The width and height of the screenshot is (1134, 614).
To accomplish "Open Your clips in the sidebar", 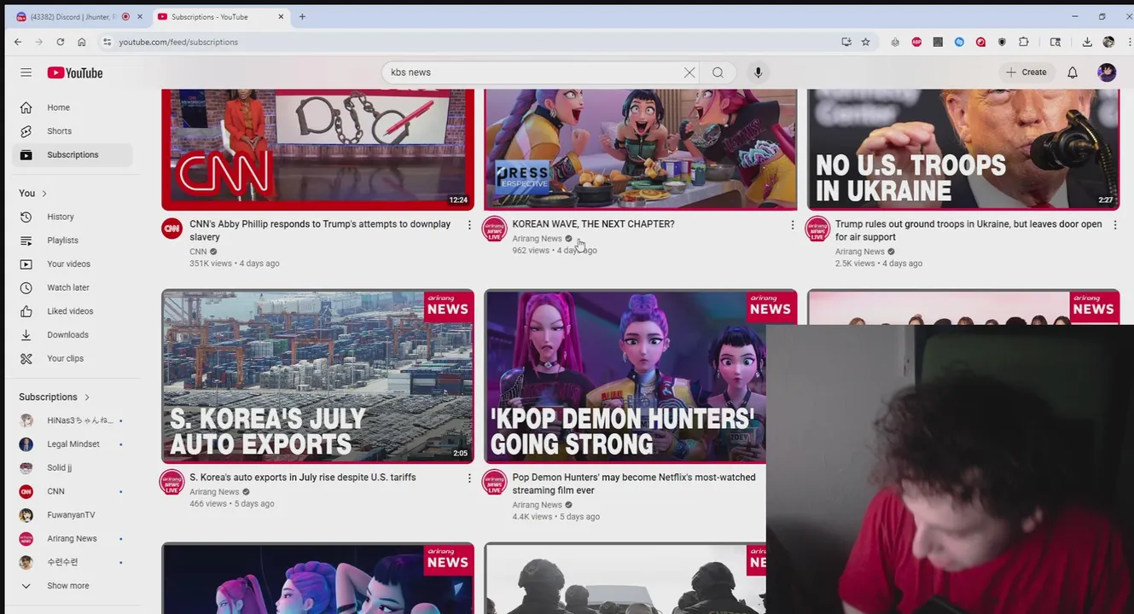I will (73, 358).
